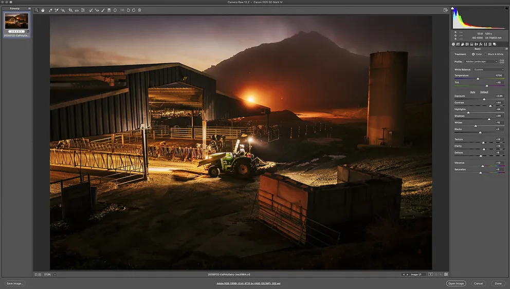This screenshot has width=510, height=289.
Task: Select the Red Eye Removal tool
Action: [x=97, y=10]
